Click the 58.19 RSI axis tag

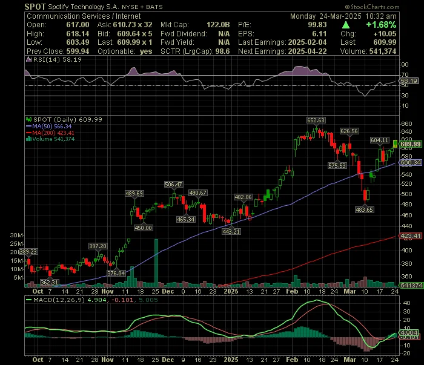point(409,81)
